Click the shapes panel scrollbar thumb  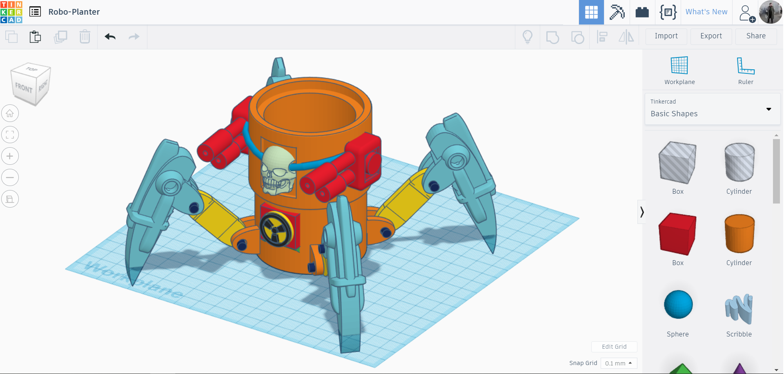(x=776, y=171)
